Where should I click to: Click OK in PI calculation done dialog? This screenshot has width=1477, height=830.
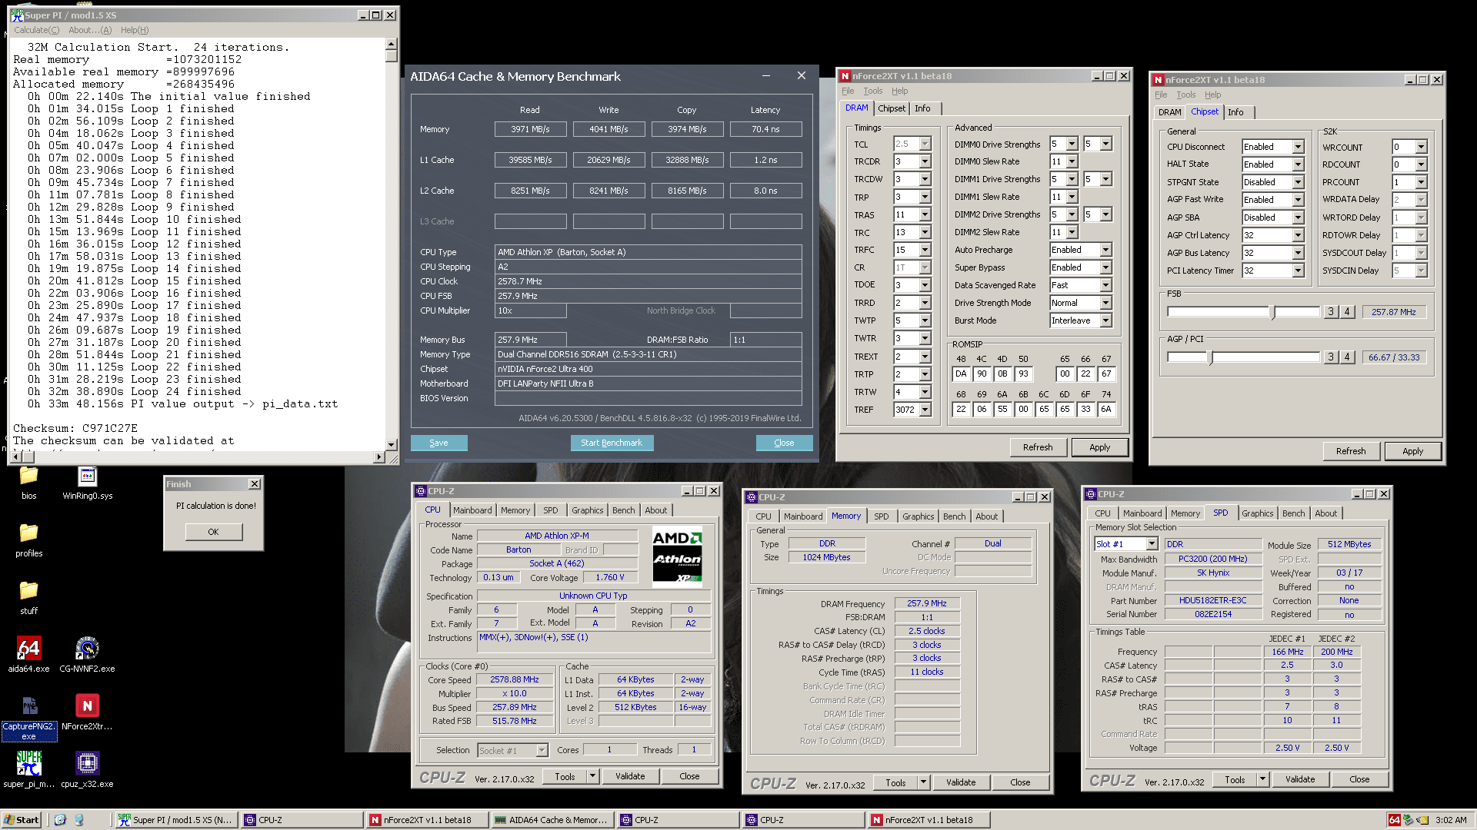click(x=213, y=532)
